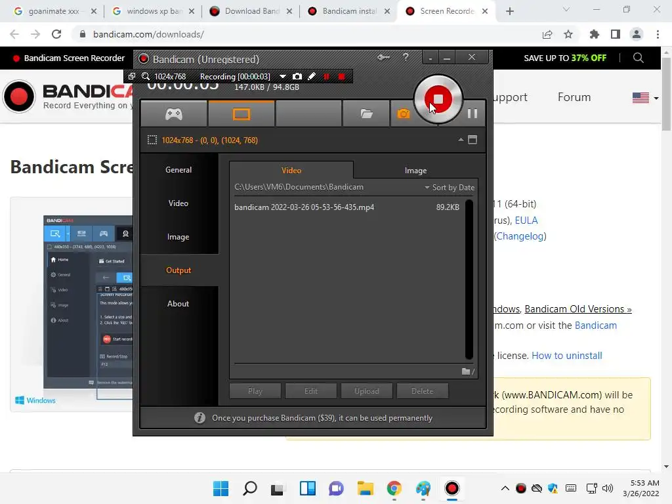
Task: Pause using recording bar red pause icon
Action: pyautogui.click(x=327, y=76)
